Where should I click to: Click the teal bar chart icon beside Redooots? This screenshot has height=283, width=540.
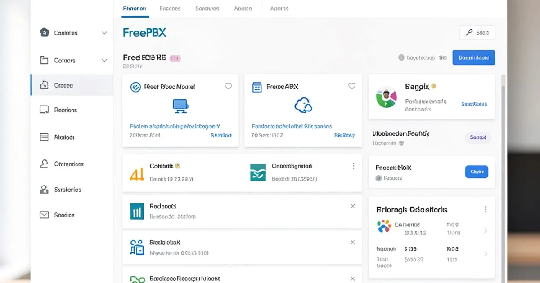[x=136, y=211]
